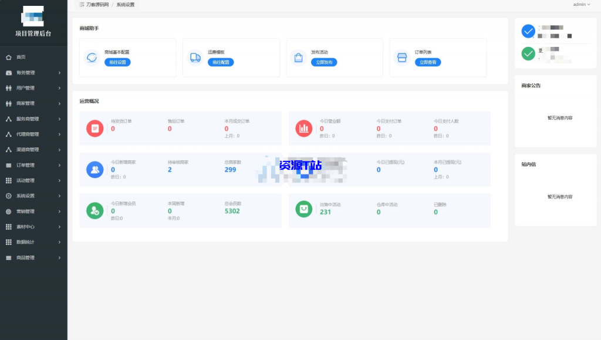Click the 前往设置 button

[117, 62]
